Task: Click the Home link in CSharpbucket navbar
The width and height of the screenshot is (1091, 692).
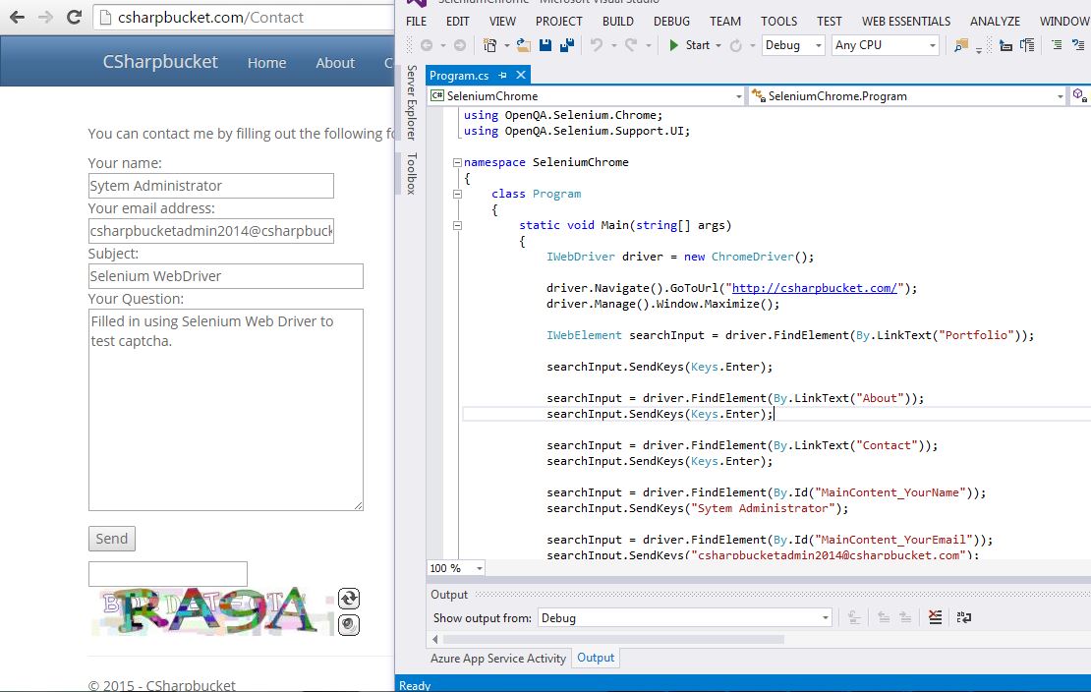Action: coord(266,63)
